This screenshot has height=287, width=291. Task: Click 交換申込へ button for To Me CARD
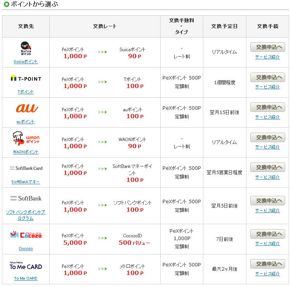pyautogui.click(x=268, y=264)
